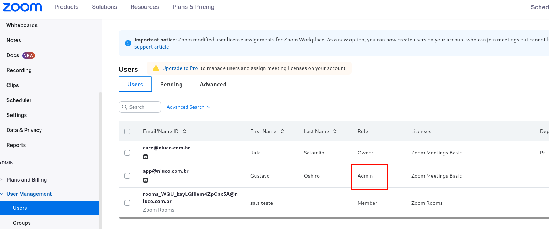Follow the Upgrade to Pro link
The height and width of the screenshot is (229, 549).
pyautogui.click(x=180, y=68)
